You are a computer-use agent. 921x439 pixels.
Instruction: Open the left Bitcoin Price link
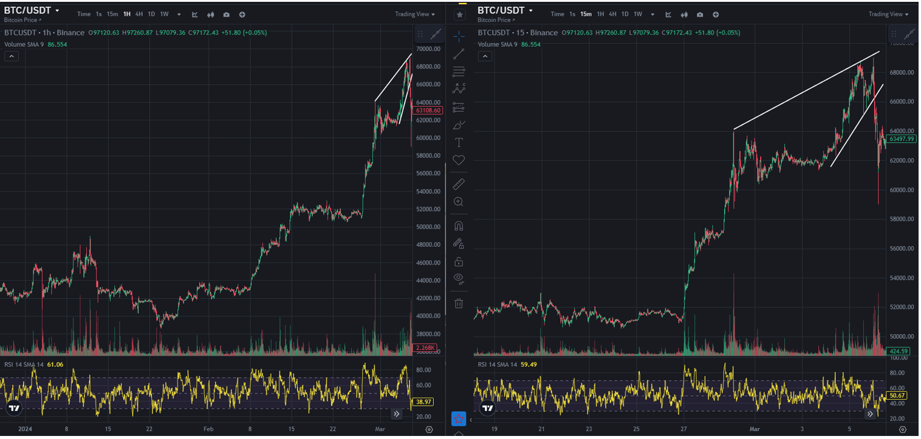(x=22, y=20)
